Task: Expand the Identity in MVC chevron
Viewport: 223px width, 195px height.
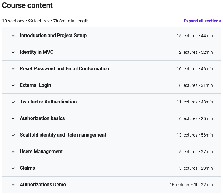Action: tap(13, 52)
